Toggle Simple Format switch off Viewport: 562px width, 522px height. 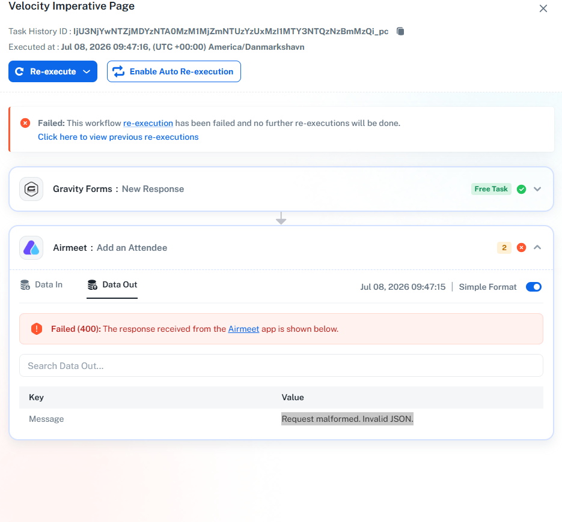534,287
